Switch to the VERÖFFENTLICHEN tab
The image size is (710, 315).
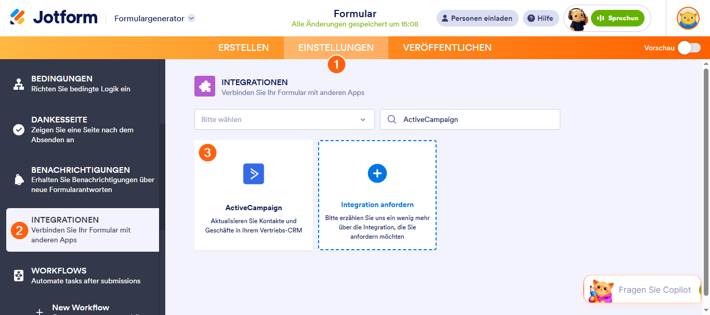point(447,48)
